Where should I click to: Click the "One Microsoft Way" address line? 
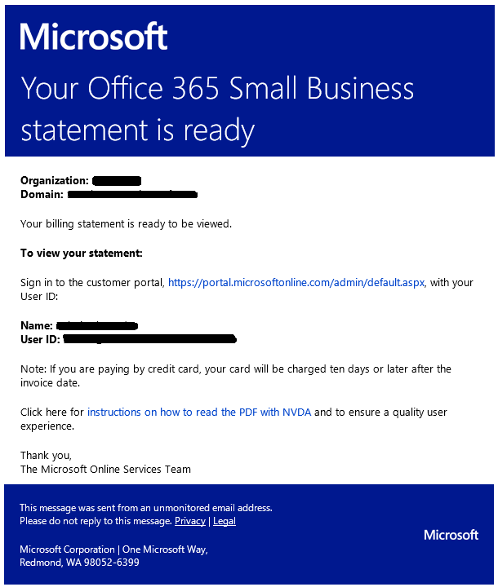113,549
